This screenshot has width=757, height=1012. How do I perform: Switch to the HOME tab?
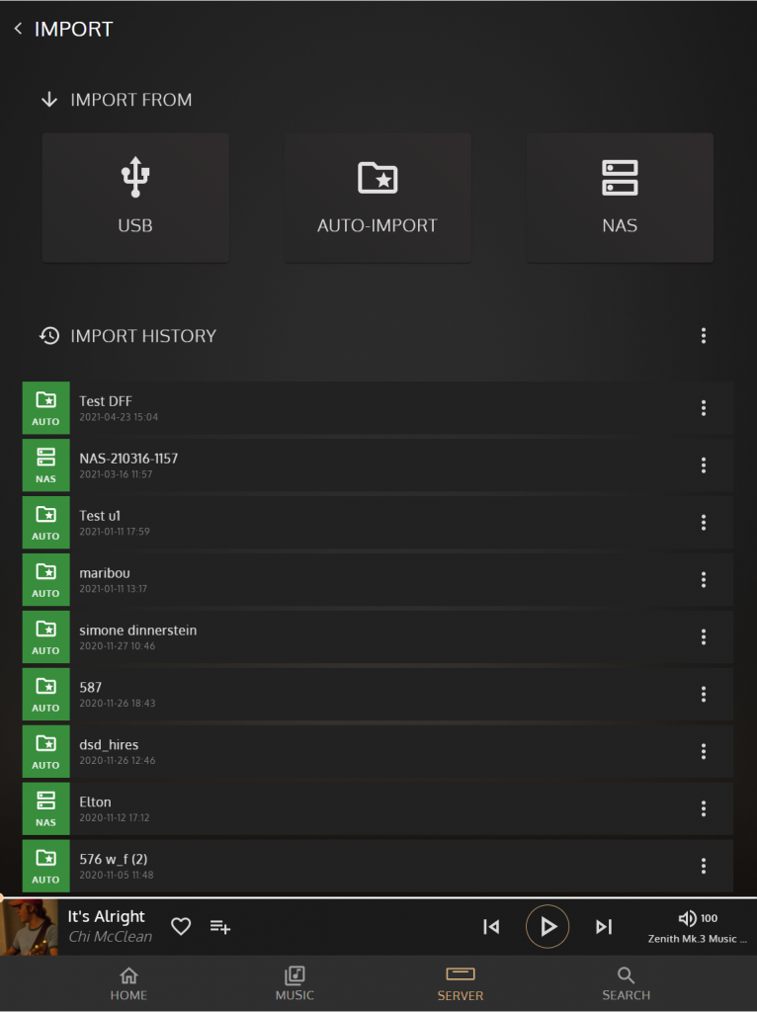[x=128, y=983]
